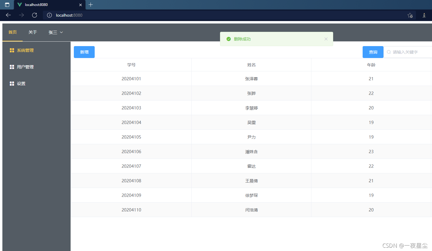432x251 pixels.
Task: Select student number 20204103
Action: pos(131,108)
